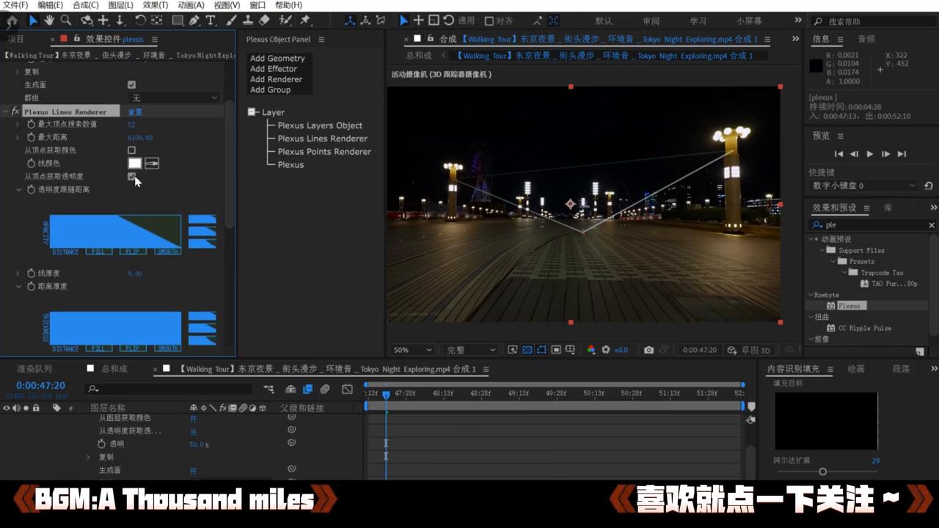Click Add Geometry in Plexus Object Panel
Viewport: 939px width, 528px height.
click(277, 58)
